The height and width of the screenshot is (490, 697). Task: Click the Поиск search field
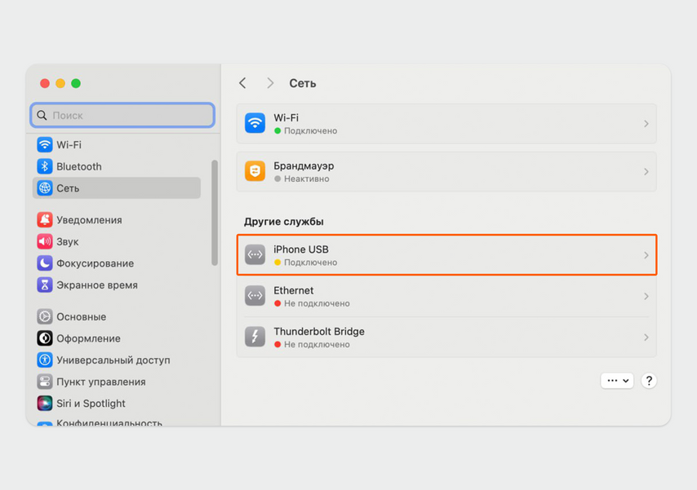click(122, 116)
